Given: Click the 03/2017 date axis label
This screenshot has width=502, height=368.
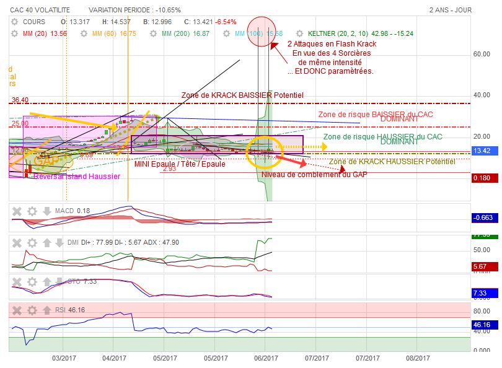Looking at the screenshot, I should point(64,358).
